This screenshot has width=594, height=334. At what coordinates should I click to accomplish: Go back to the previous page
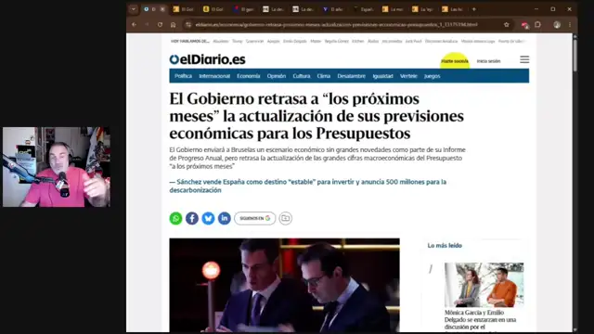[x=134, y=25]
